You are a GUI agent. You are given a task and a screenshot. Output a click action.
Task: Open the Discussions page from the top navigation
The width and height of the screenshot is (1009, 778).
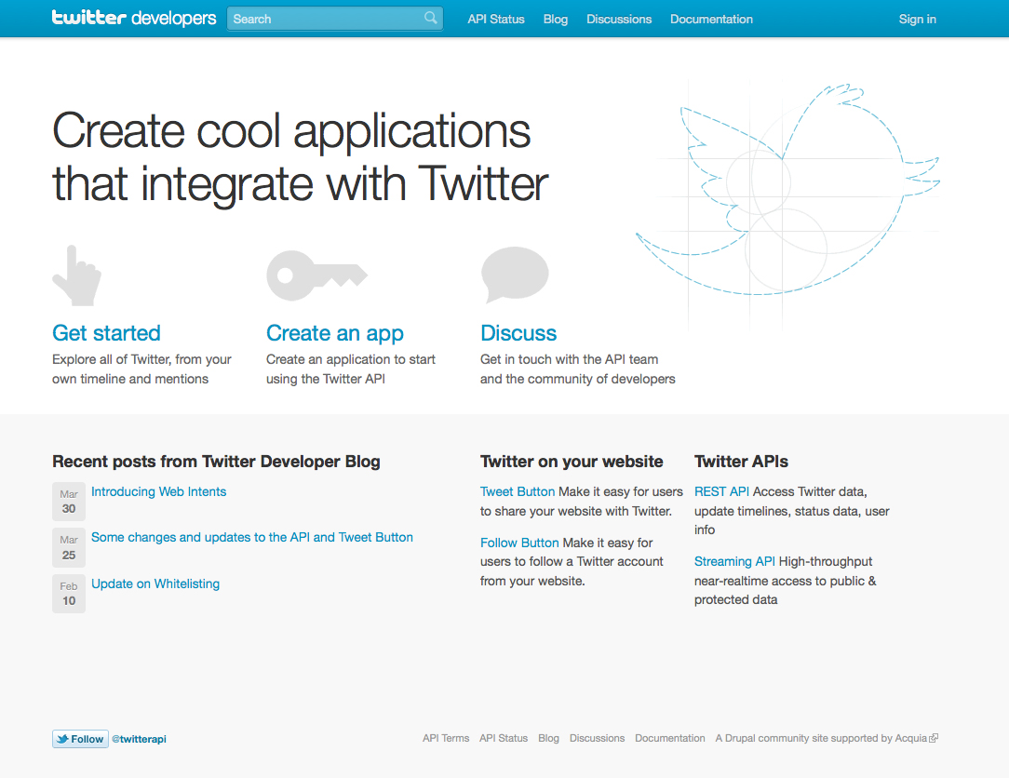click(618, 19)
